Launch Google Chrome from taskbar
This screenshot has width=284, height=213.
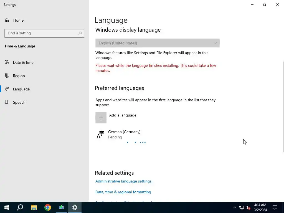click(48, 207)
